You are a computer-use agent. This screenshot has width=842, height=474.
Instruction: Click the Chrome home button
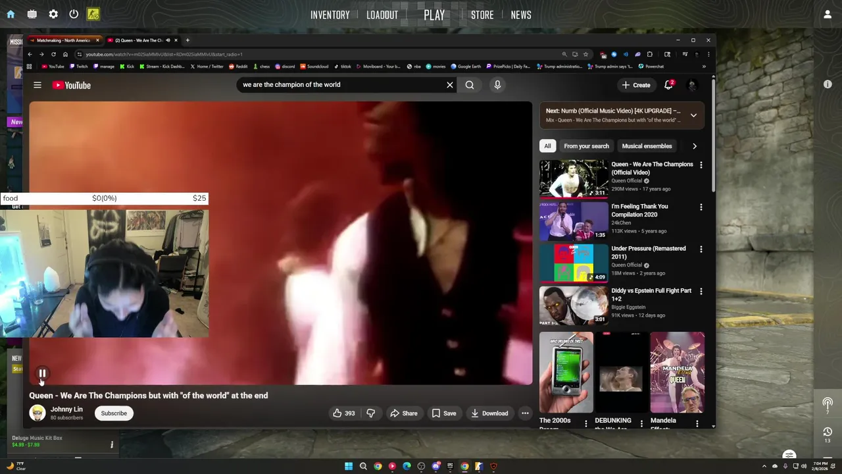click(x=65, y=54)
